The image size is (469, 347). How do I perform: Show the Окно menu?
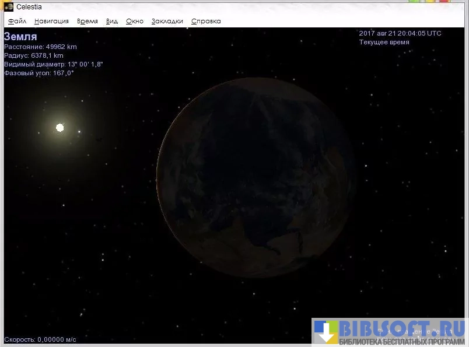pos(135,21)
